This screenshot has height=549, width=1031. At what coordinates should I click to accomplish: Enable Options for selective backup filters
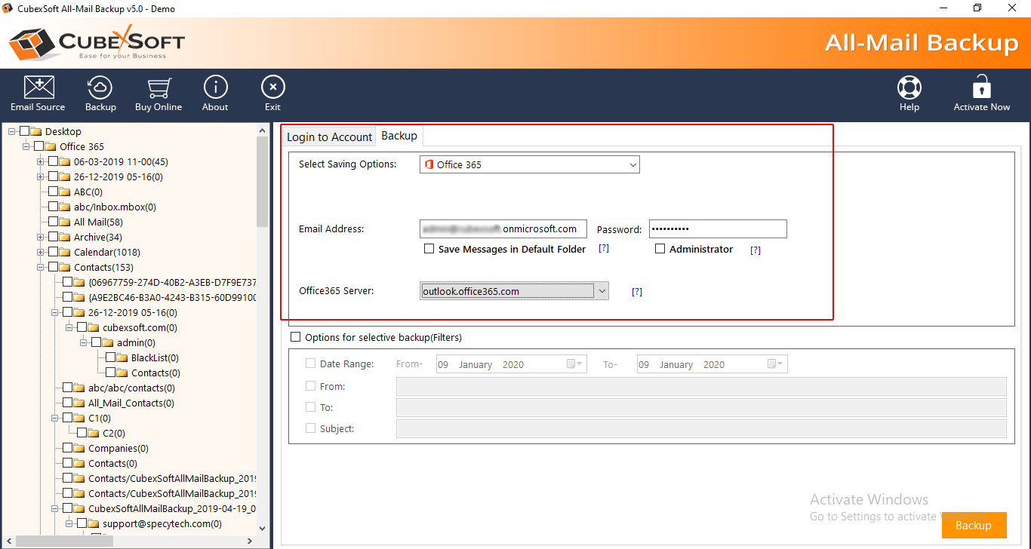296,337
